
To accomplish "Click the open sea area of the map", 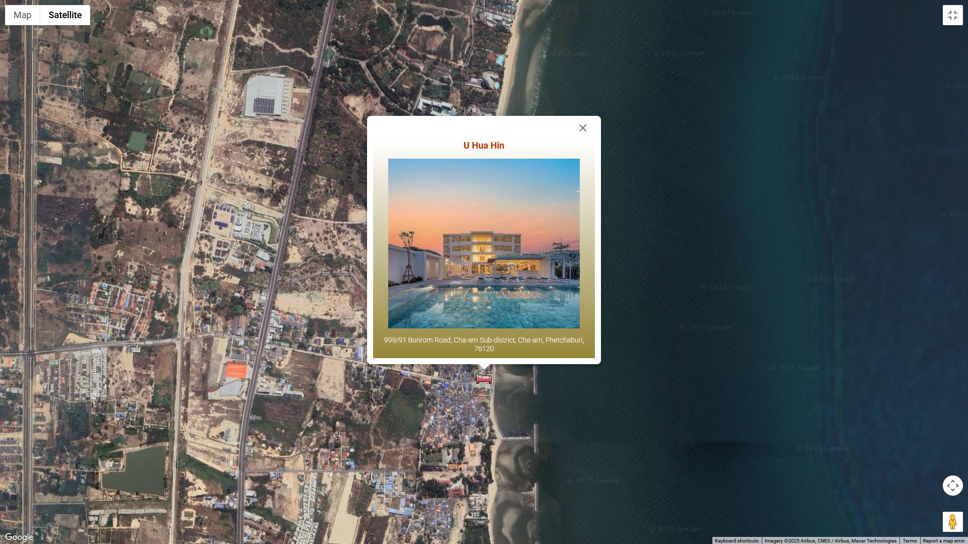I will (756, 201).
